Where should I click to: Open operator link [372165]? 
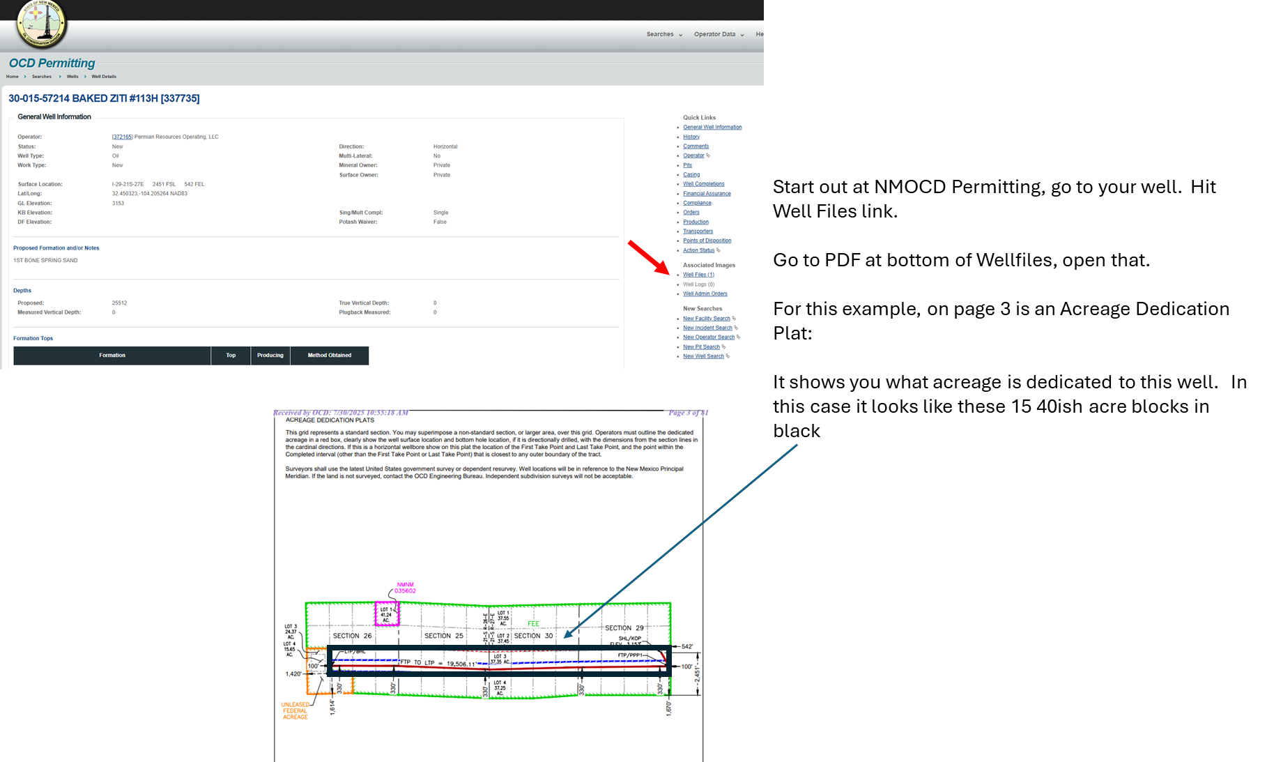pos(122,137)
